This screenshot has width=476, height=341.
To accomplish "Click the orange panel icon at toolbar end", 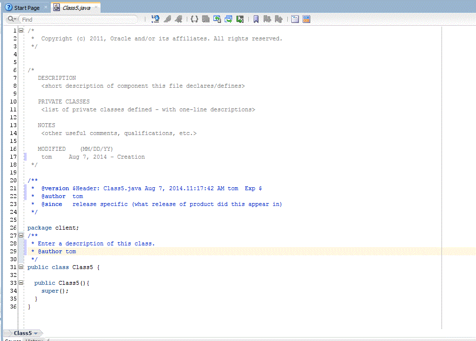I will point(306,19).
